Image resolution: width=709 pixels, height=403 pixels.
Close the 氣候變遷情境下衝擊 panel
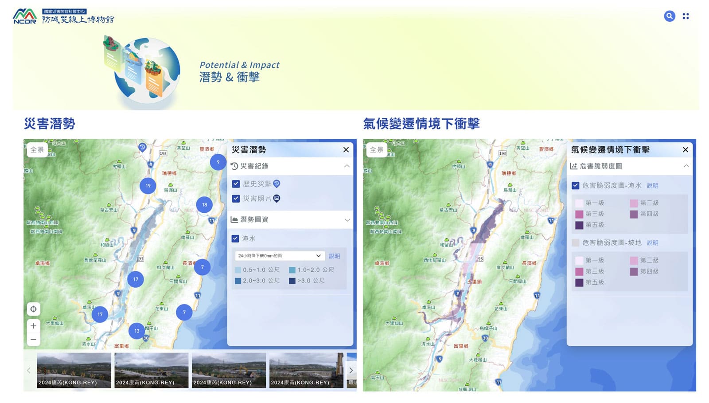[685, 150]
